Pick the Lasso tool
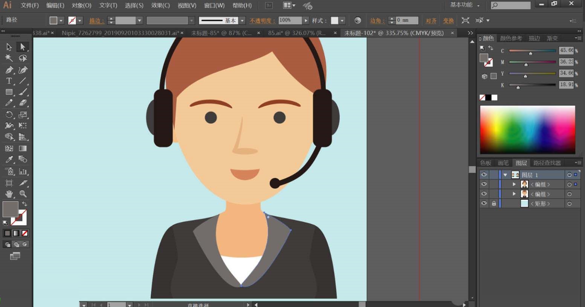585x307 pixels. pos(23,58)
